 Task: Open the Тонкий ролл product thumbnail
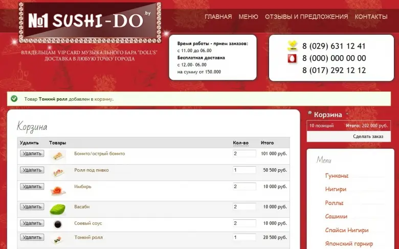coord(57,240)
